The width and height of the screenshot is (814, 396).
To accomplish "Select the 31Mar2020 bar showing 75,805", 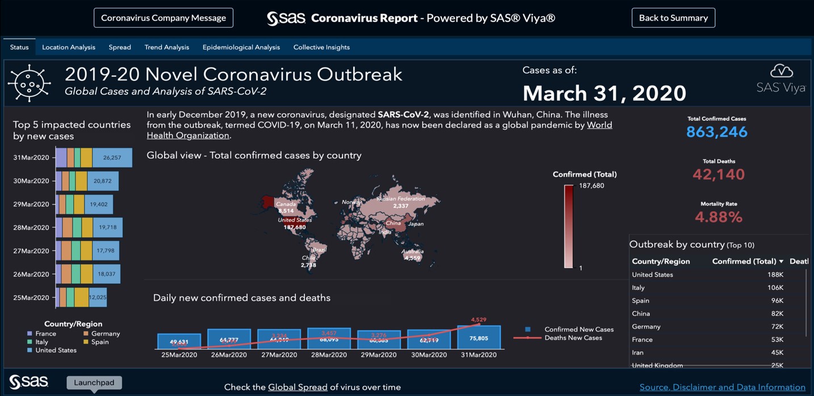I will (479, 337).
